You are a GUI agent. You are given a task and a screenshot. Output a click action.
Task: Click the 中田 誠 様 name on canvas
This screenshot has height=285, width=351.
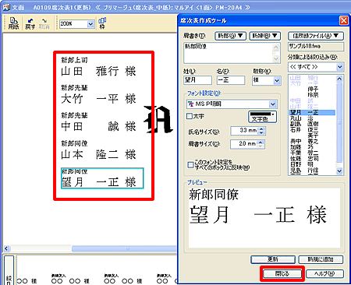point(98,127)
